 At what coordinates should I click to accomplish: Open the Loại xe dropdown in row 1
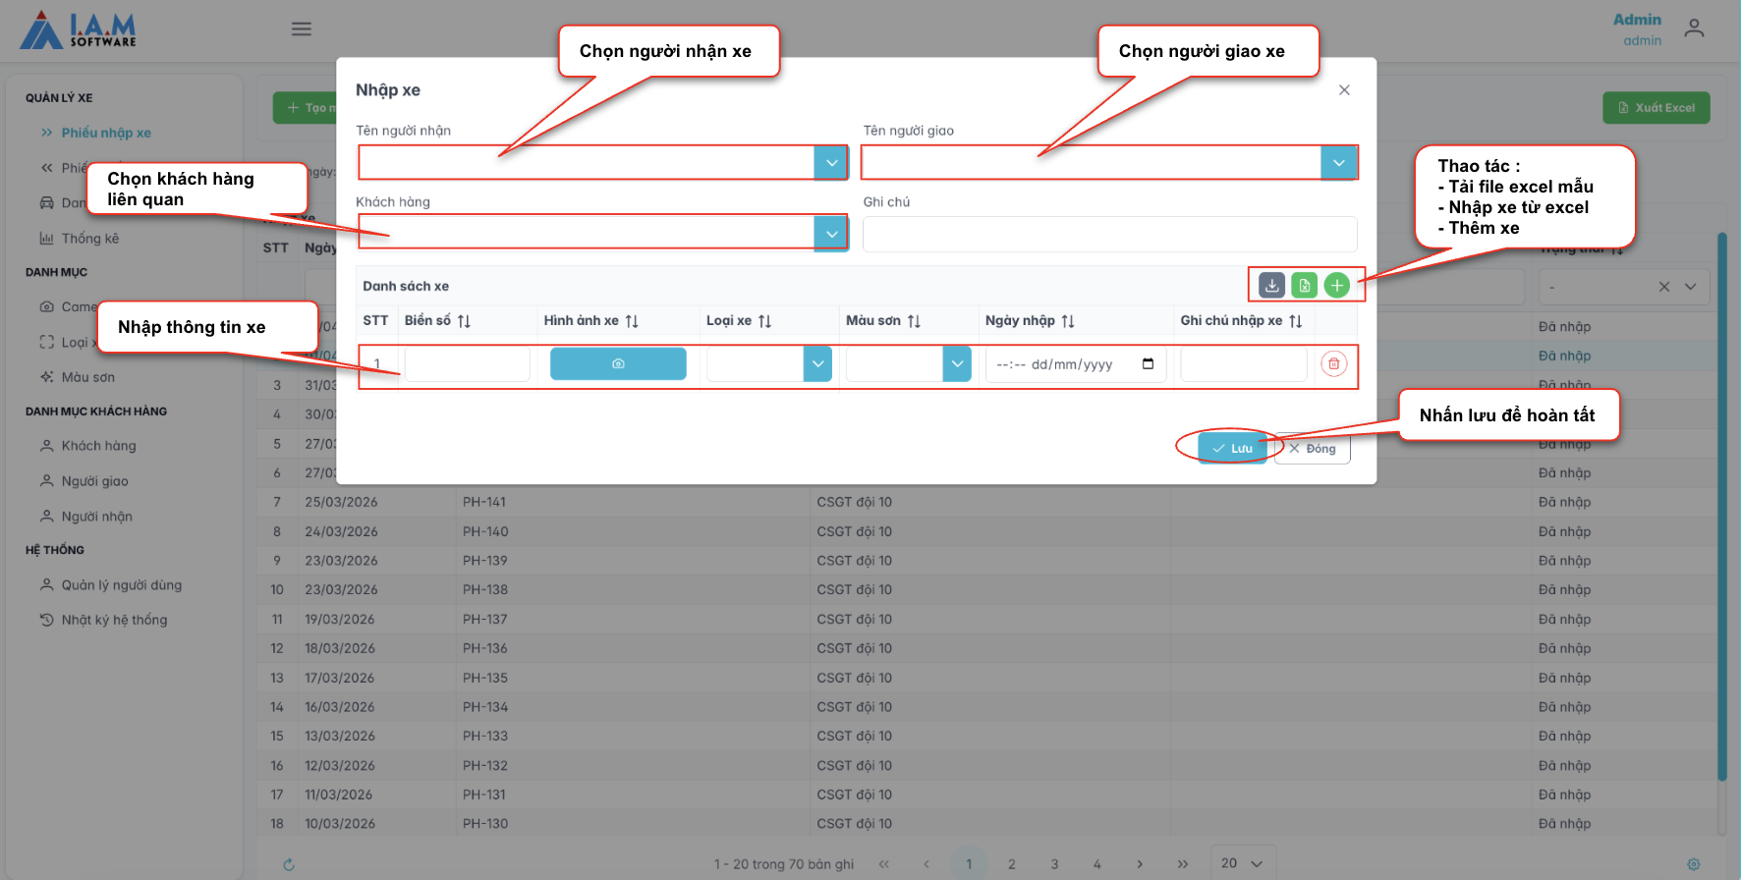point(817,364)
